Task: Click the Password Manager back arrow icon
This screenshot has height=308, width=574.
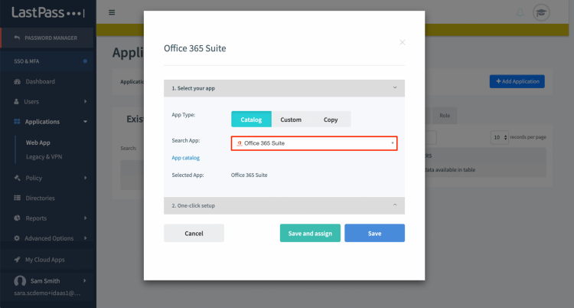Action: click(17, 38)
